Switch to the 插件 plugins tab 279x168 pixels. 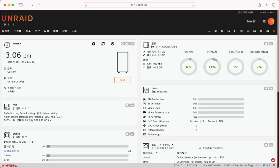(56, 31)
